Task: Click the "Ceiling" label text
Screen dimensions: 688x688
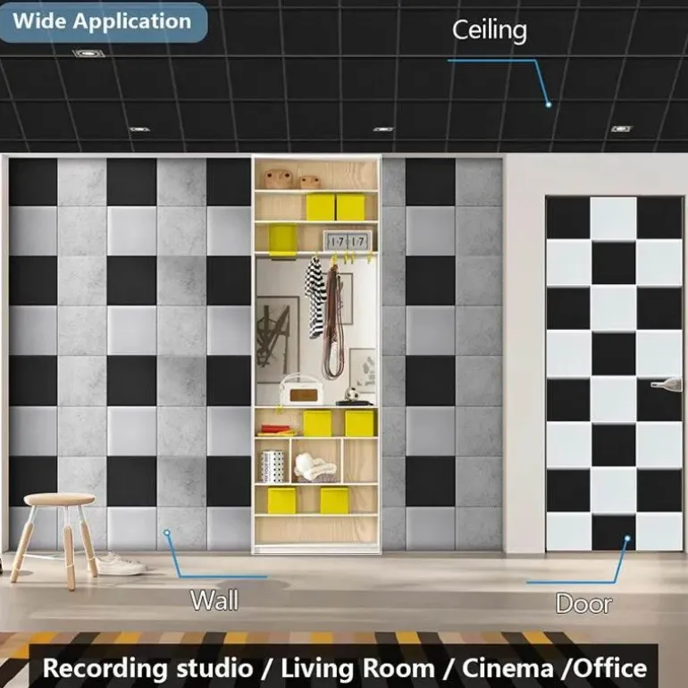Action: point(490,30)
